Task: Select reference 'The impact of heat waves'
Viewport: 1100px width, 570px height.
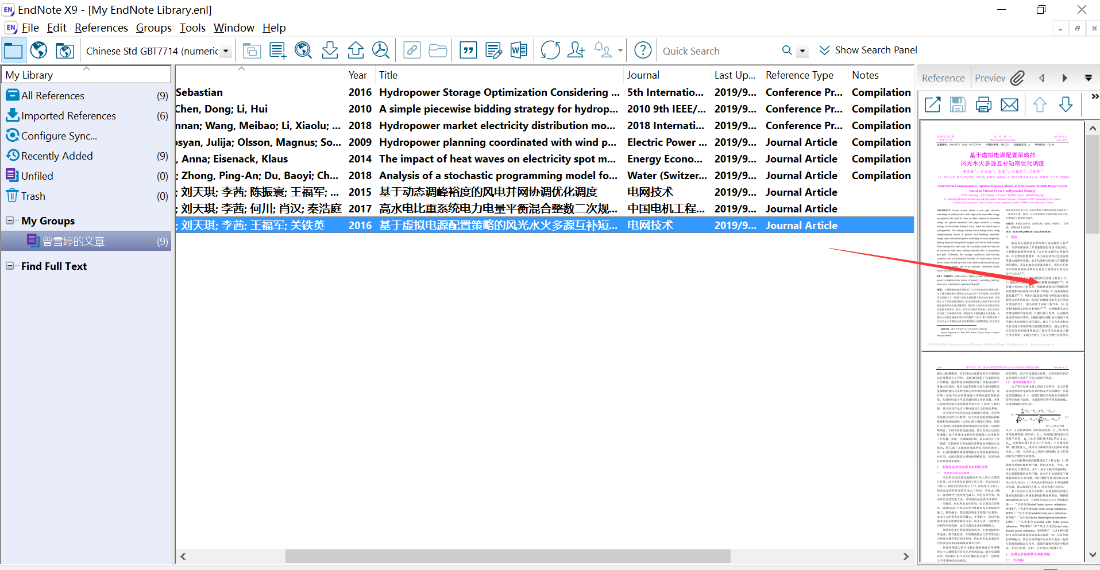Action: pyautogui.click(x=544, y=158)
